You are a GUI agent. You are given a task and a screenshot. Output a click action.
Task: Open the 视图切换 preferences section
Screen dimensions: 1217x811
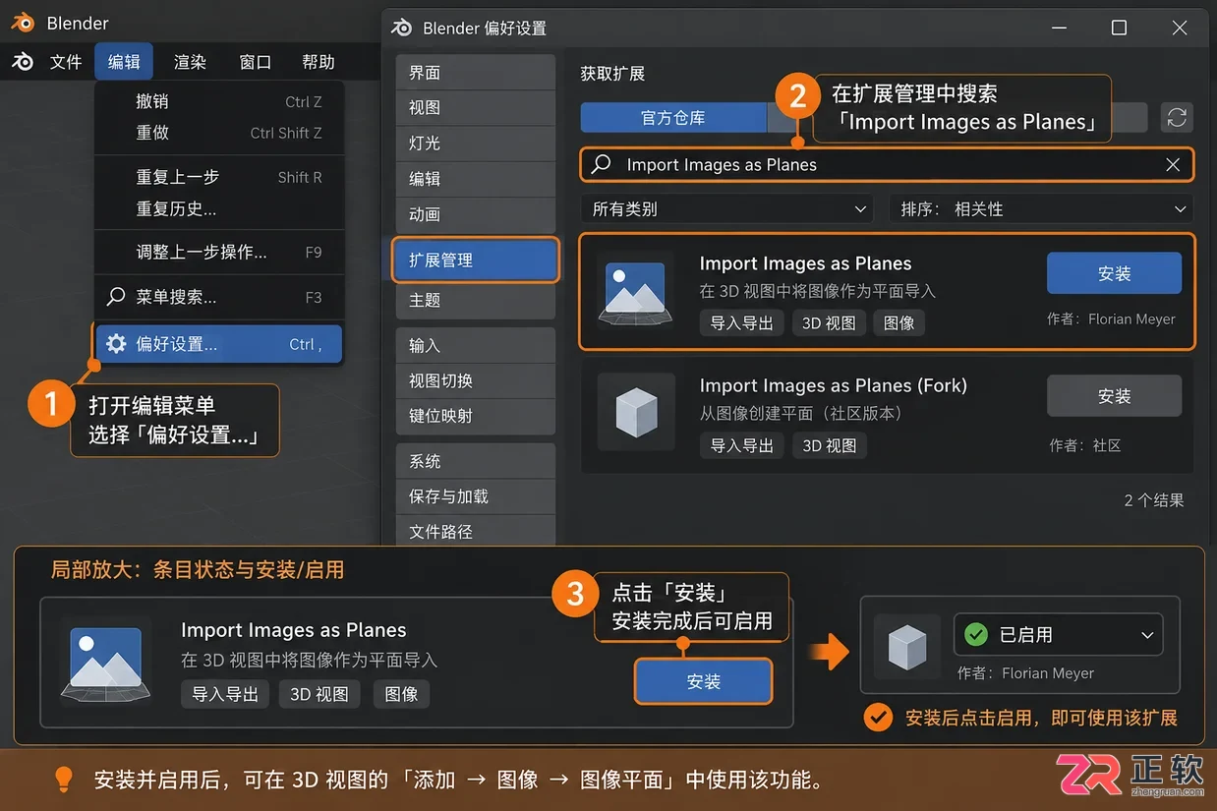tap(476, 380)
